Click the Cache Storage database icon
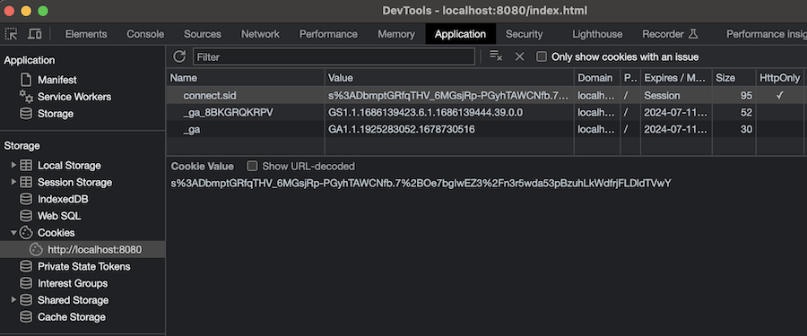The height and width of the screenshot is (336, 807). pos(26,317)
